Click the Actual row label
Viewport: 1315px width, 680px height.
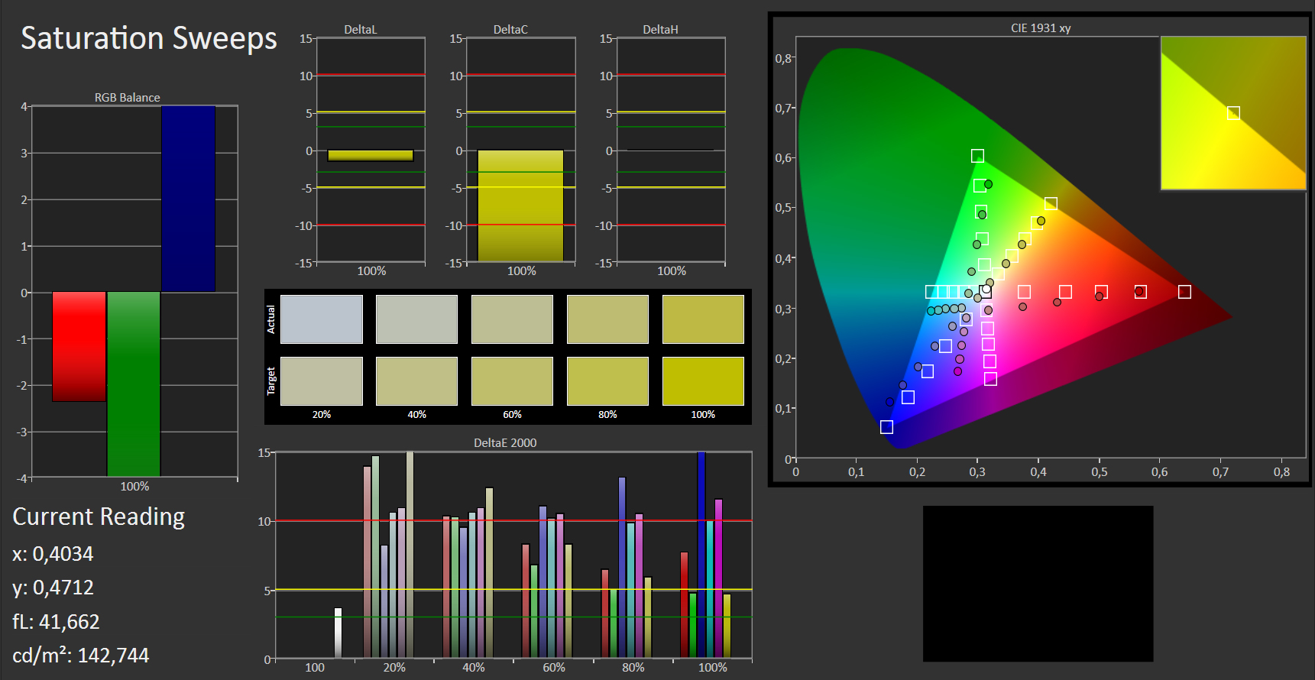270,319
